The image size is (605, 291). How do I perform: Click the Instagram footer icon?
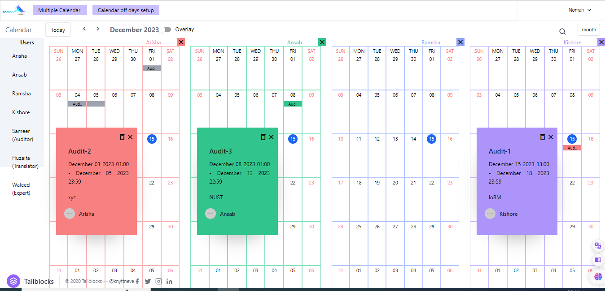pyautogui.click(x=158, y=281)
